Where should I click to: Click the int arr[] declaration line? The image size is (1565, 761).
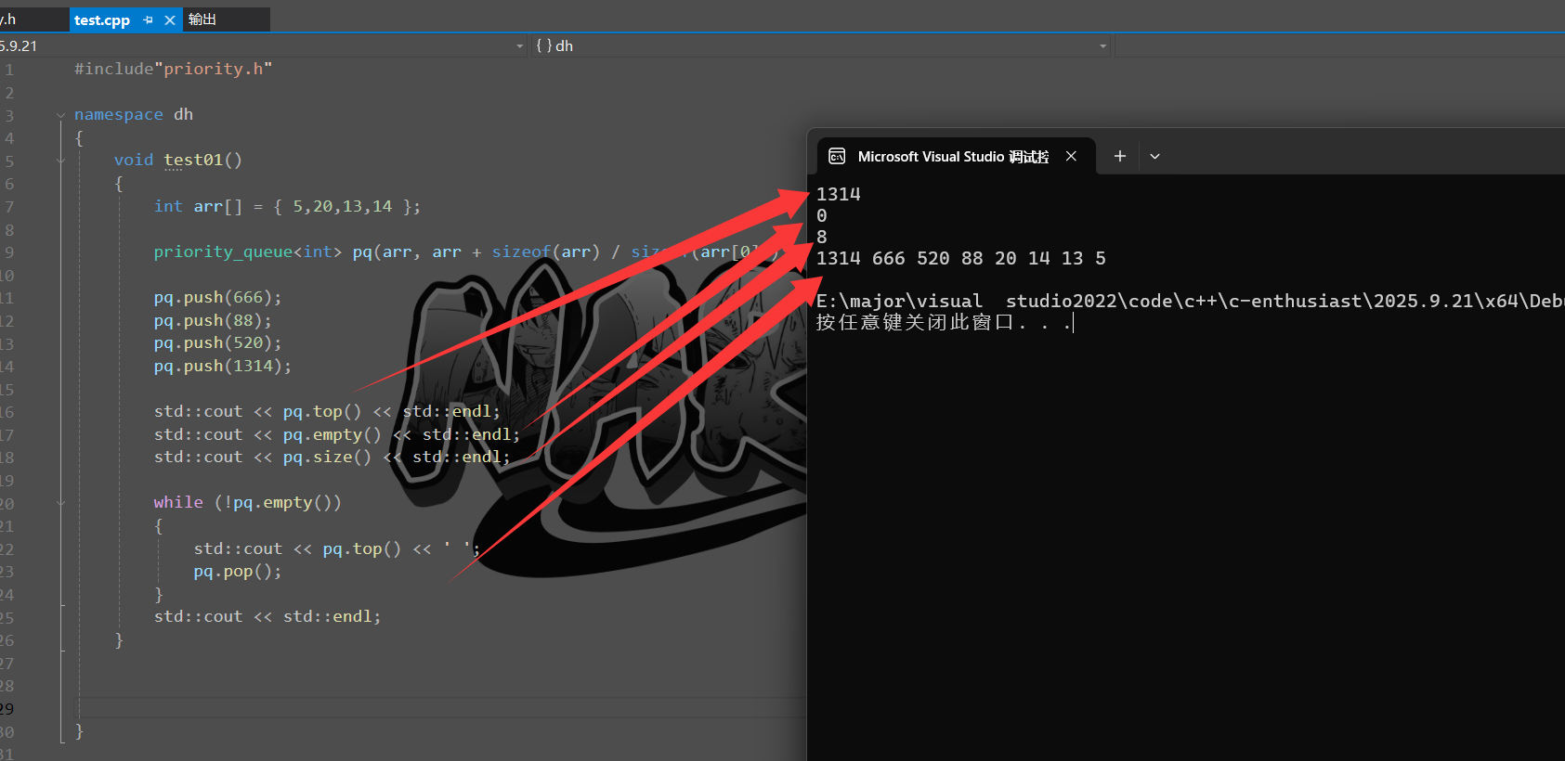coord(287,206)
